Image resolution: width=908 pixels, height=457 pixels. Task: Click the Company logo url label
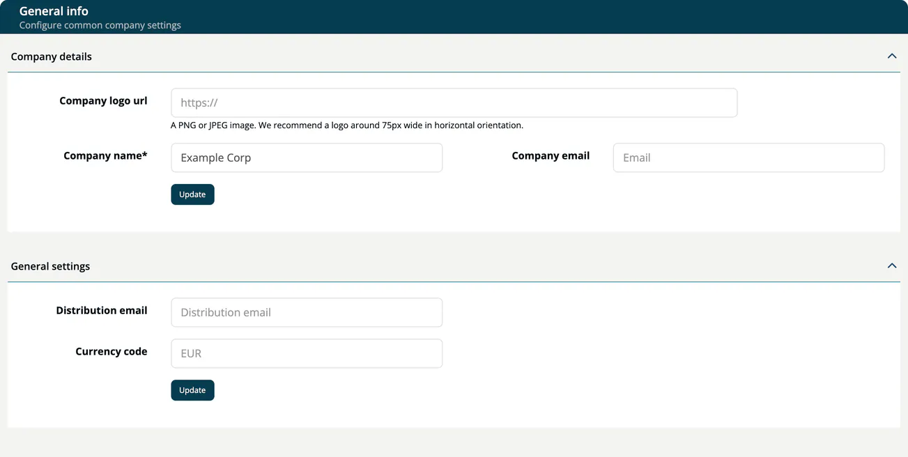tap(103, 100)
